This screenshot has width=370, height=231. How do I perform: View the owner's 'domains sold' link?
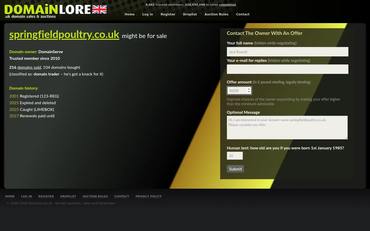[x=29, y=67]
